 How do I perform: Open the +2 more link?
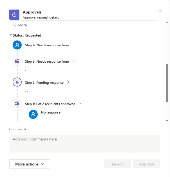click(x=19, y=25)
